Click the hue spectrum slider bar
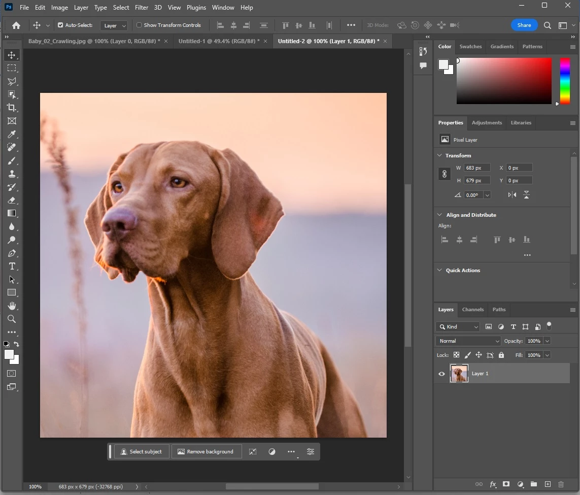 click(x=564, y=81)
